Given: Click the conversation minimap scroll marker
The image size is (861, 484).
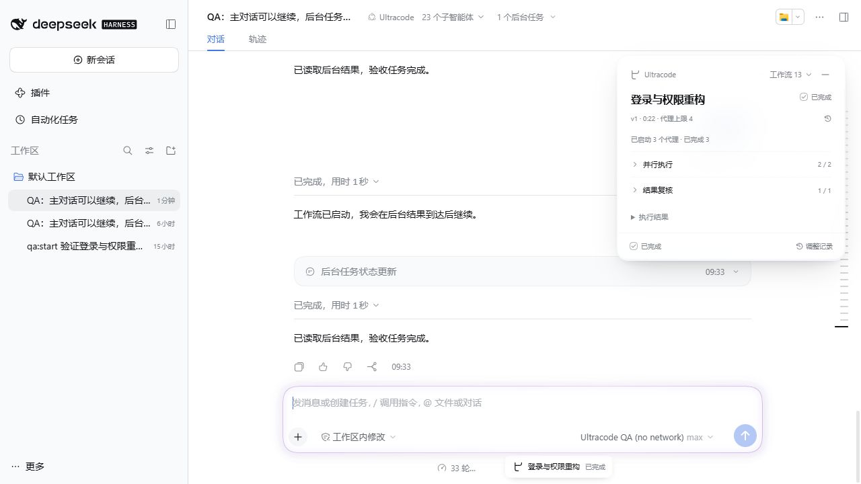Looking at the screenshot, I should click(841, 327).
